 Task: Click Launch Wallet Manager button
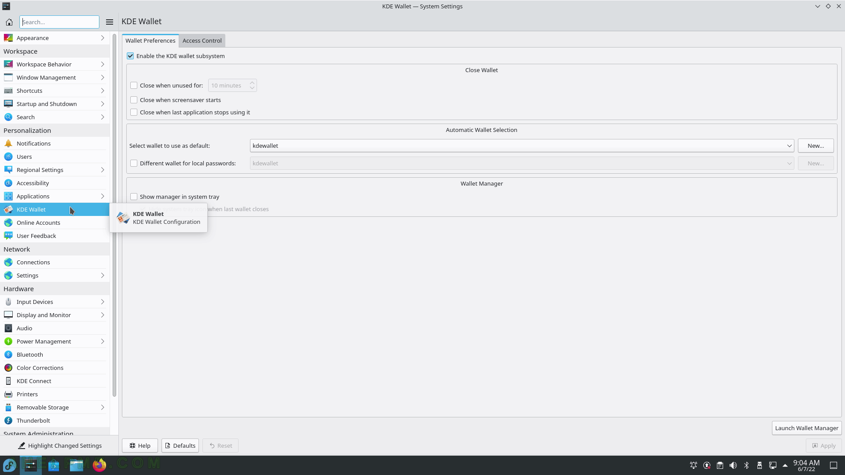tap(807, 428)
